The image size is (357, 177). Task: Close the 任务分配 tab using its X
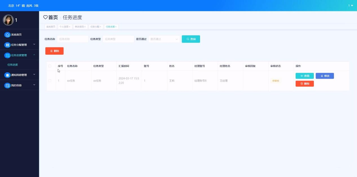[101, 27]
